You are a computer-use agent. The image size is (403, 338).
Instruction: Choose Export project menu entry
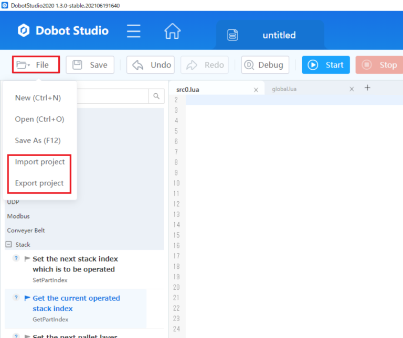(39, 183)
